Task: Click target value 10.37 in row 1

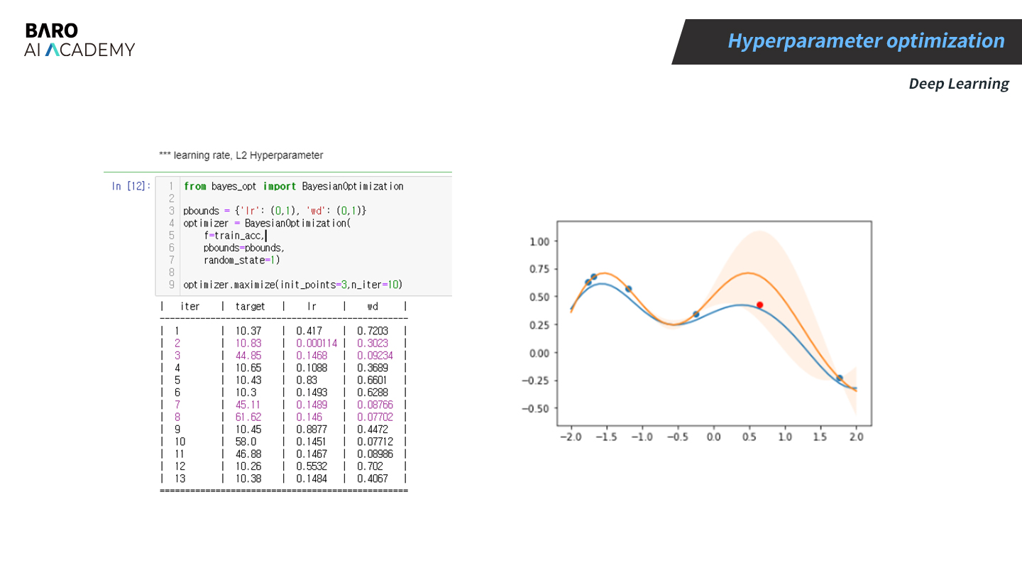Action: [248, 331]
